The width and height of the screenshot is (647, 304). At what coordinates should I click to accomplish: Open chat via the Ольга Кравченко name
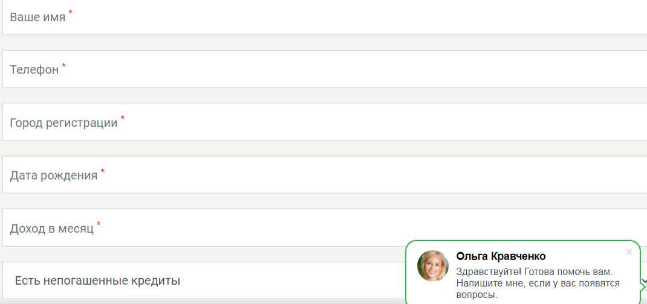(x=501, y=257)
